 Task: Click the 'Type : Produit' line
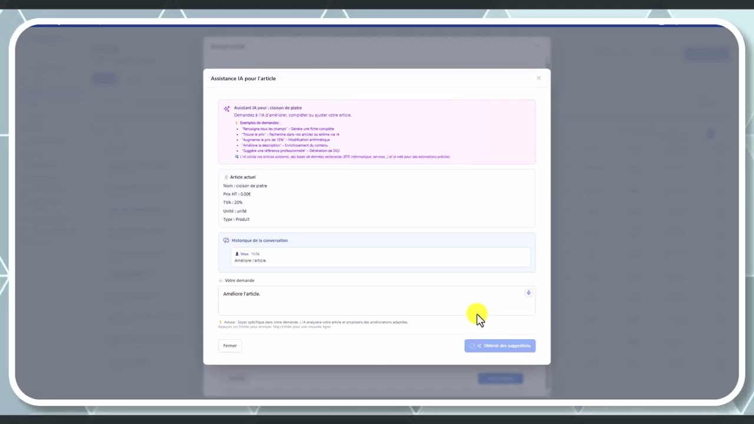coord(236,219)
